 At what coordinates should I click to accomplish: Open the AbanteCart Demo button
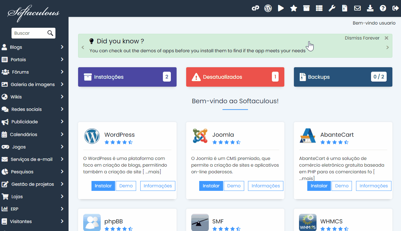pos(342,186)
